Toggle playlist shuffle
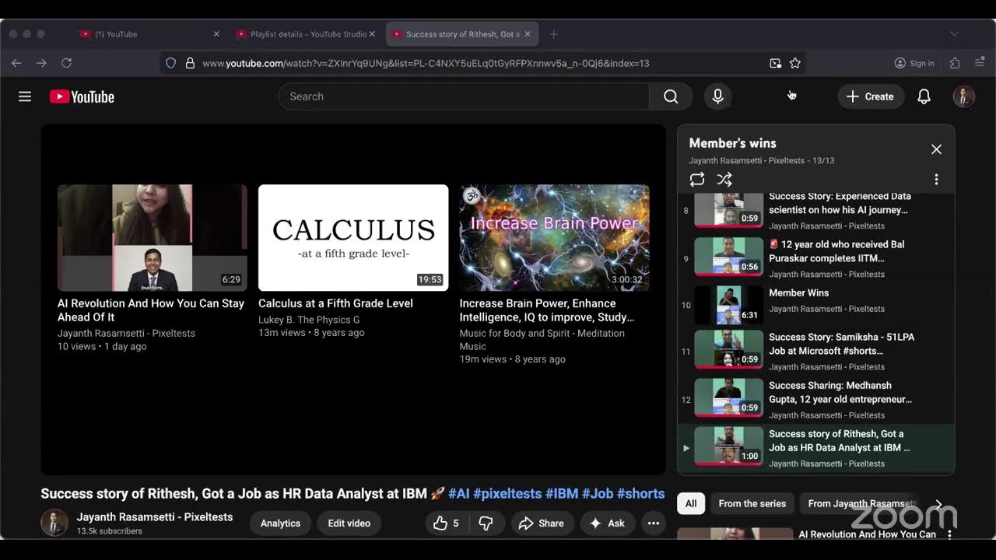 pyautogui.click(x=724, y=180)
